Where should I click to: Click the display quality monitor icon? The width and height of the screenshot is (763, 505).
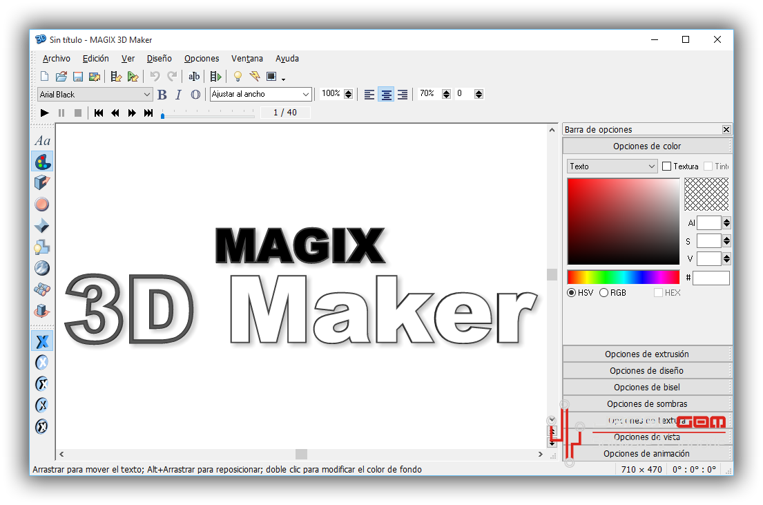pos(271,77)
